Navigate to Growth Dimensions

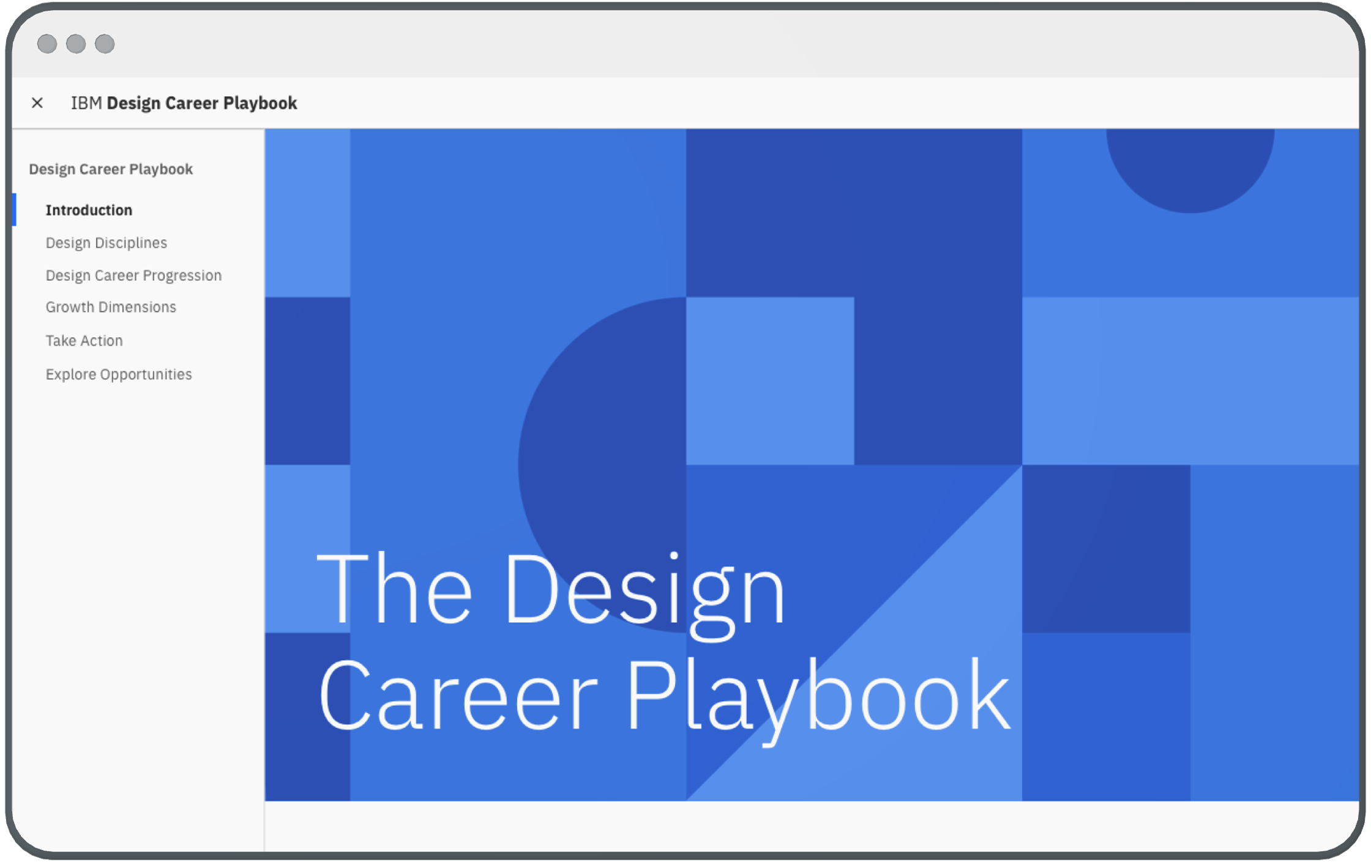click(x=111, y=307)
